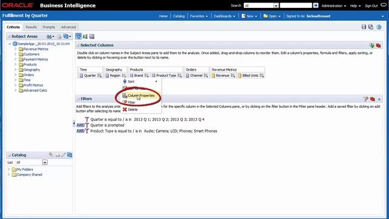Click the double-chevron More Options in Filters header
The image size is (389, 219).
click(379, 99)
